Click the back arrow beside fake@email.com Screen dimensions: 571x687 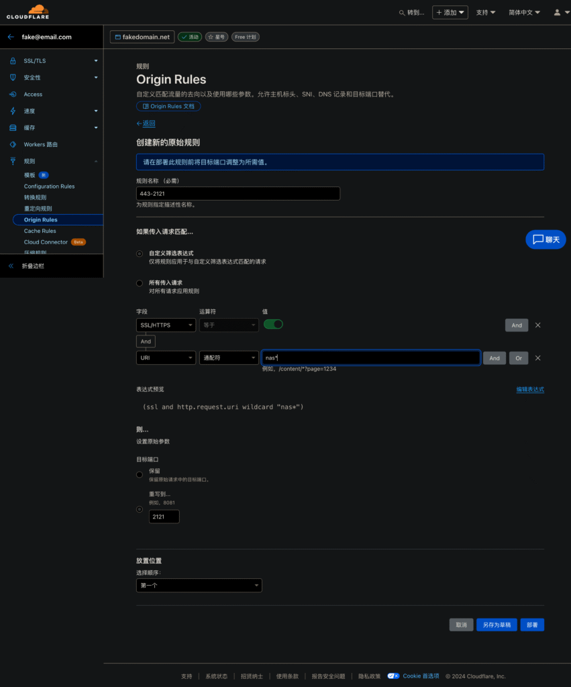pyautogui.click(x=11, y=38)
